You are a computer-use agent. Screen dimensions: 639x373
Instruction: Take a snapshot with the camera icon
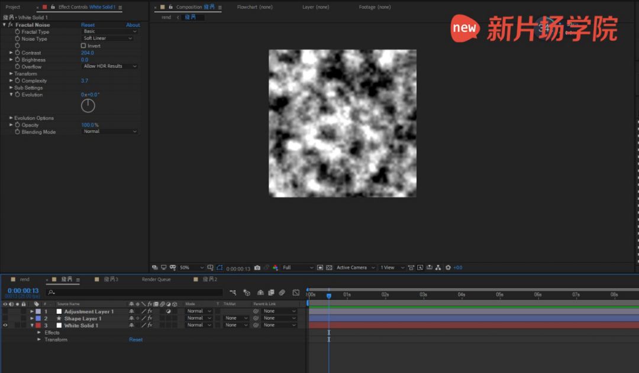click(257, 268)
